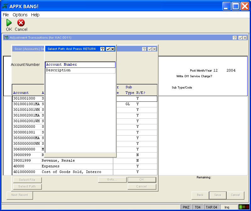Open the Help menu
Viewport: 251px width, 211px height.
[35, 15]
